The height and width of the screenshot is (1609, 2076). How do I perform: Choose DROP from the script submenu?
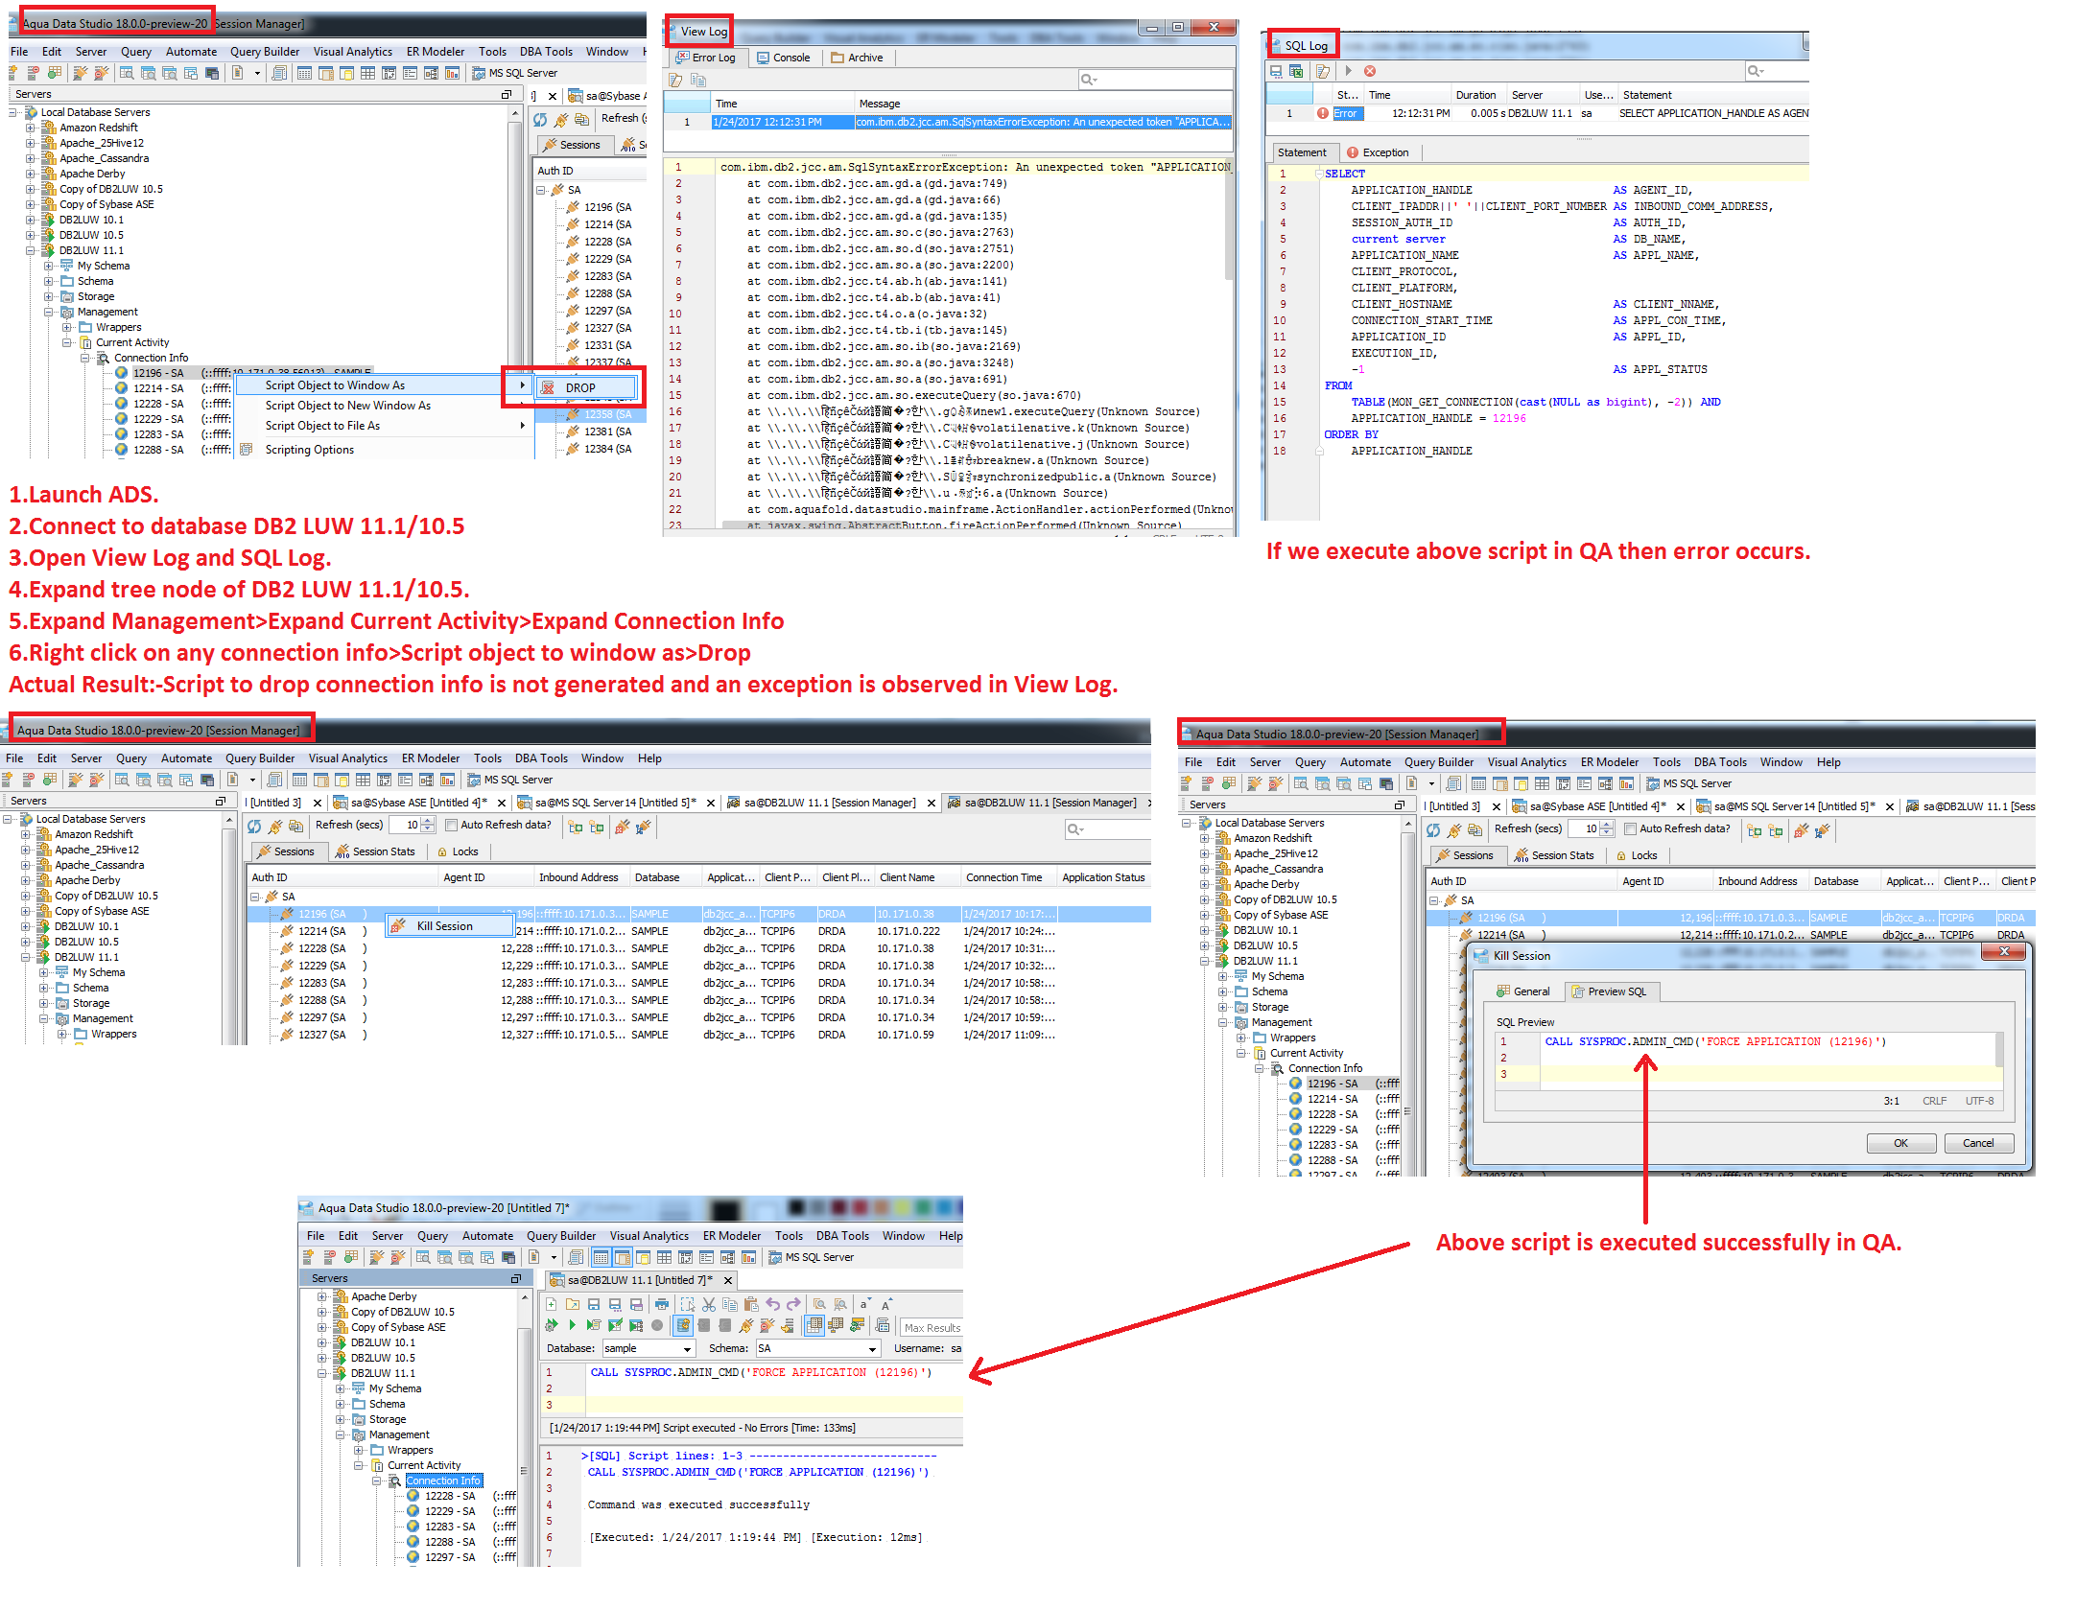[x=579, y=388]
